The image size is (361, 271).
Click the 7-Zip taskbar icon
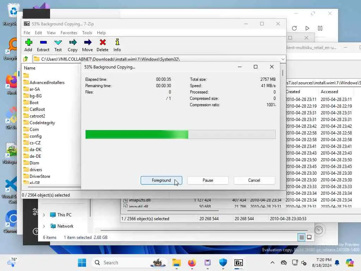pyautogui.click(x=239, y=263)
